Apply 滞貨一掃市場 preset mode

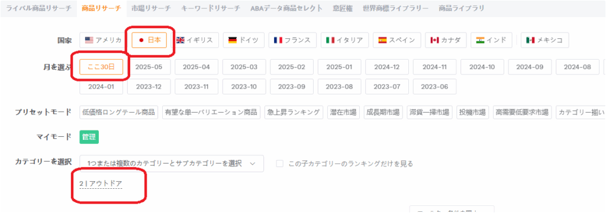430,113
